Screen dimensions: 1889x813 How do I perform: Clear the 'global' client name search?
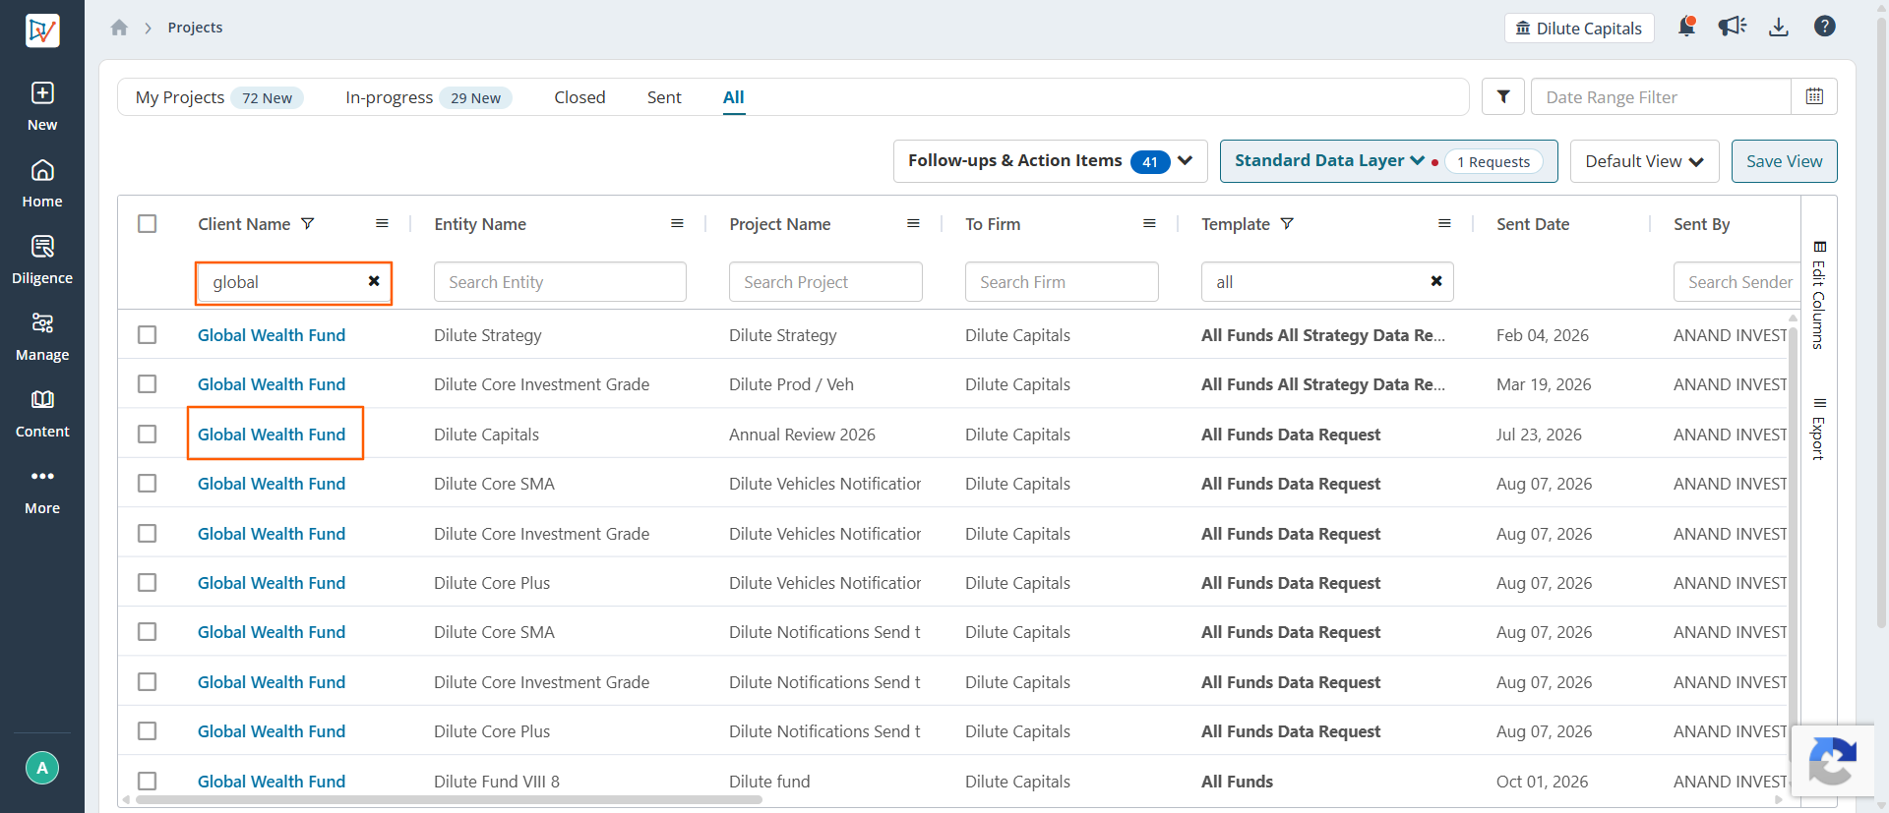374,281
